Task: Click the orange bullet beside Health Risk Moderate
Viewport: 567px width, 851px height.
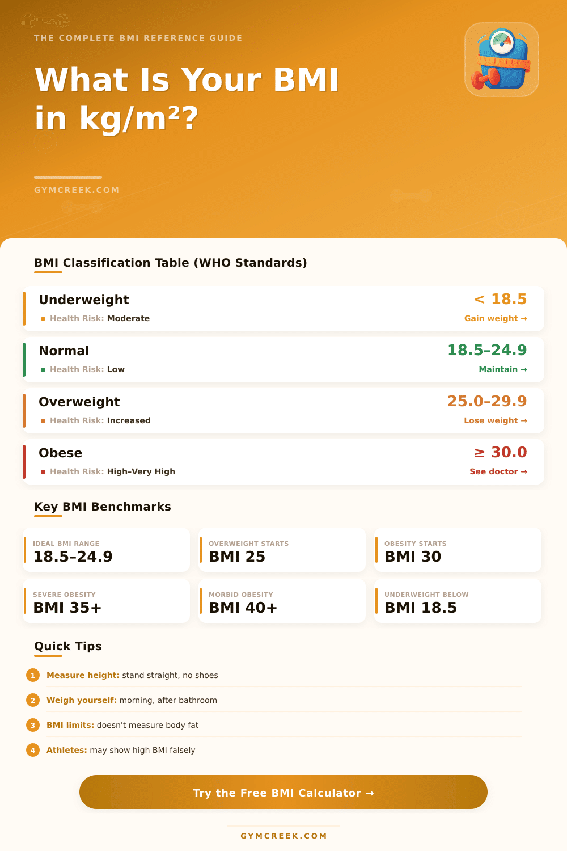Action: (43, 318)
